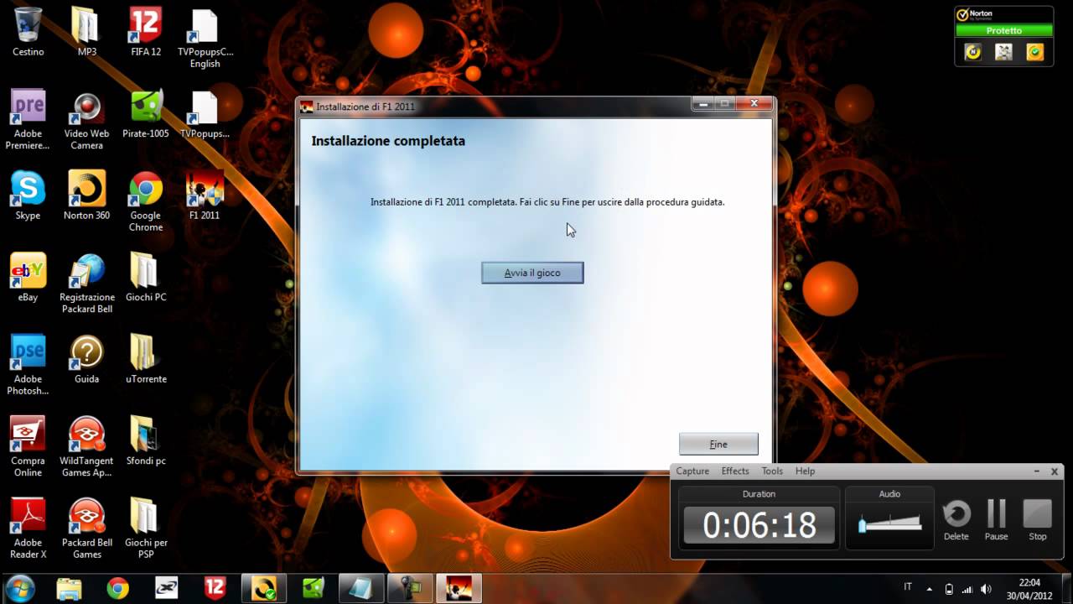Select the Registrazione Packard Bell icon
This screenshot has height=604, width=1073.
coord(86,283)
